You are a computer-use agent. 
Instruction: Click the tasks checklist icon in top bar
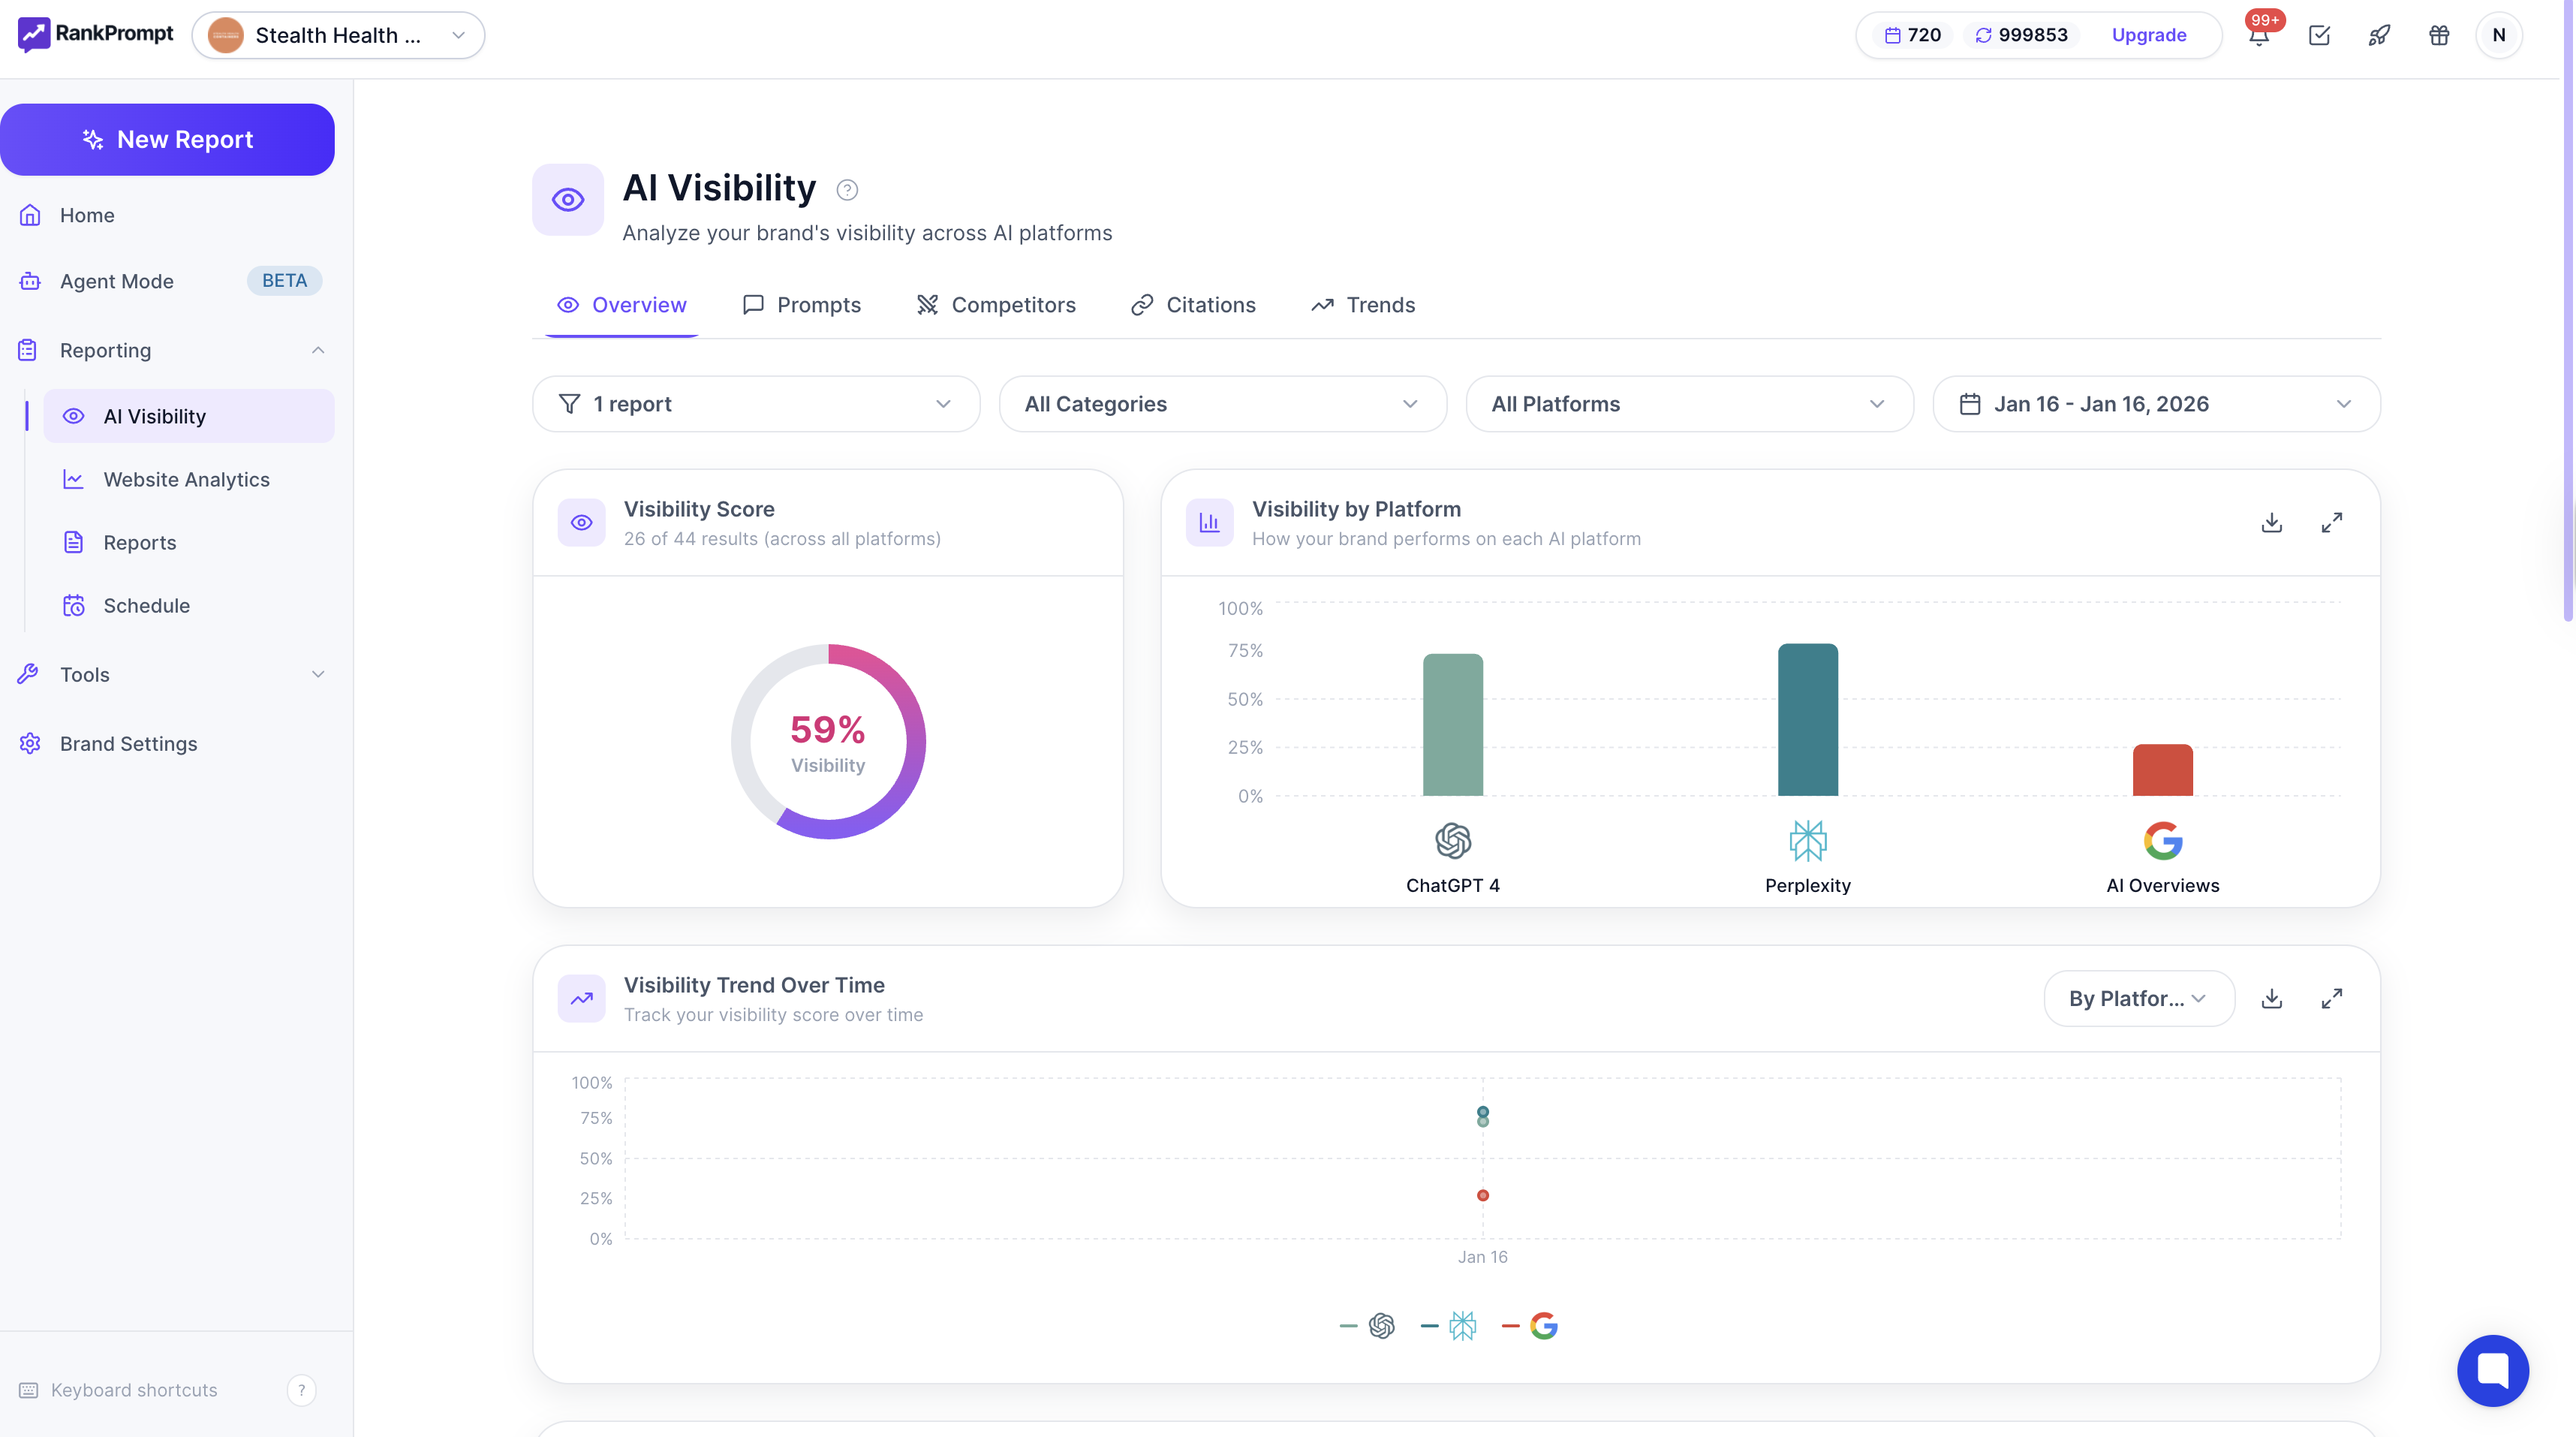click(x=2319, y=35)
